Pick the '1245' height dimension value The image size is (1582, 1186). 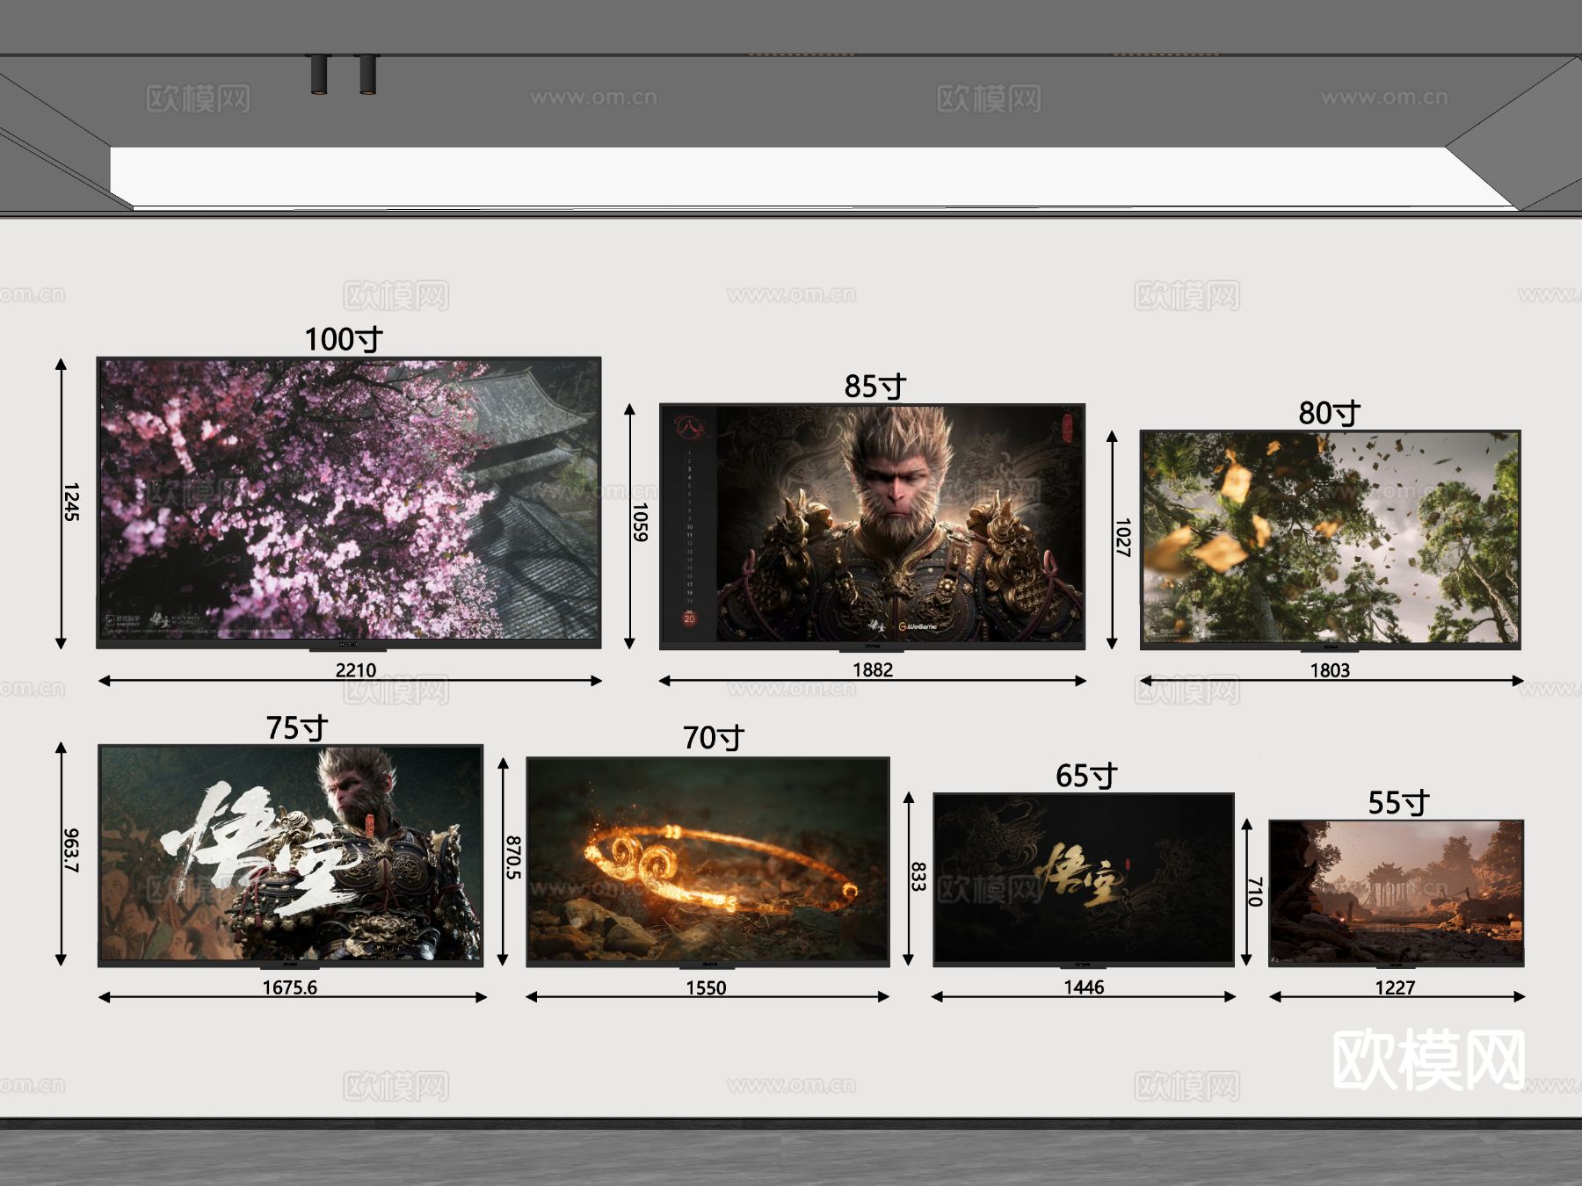click(71, 502)
